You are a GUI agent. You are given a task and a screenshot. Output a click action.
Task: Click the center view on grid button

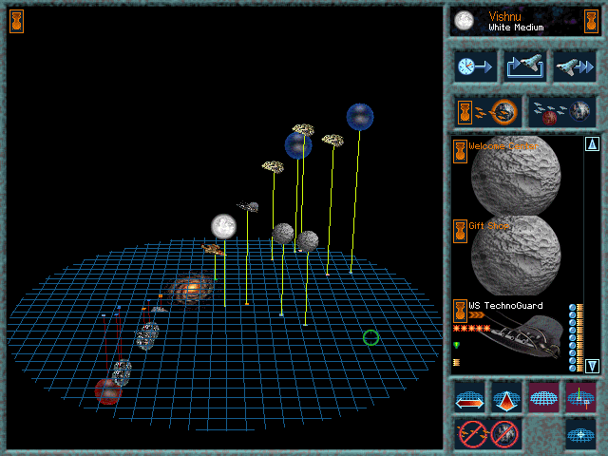click(580, 435)
